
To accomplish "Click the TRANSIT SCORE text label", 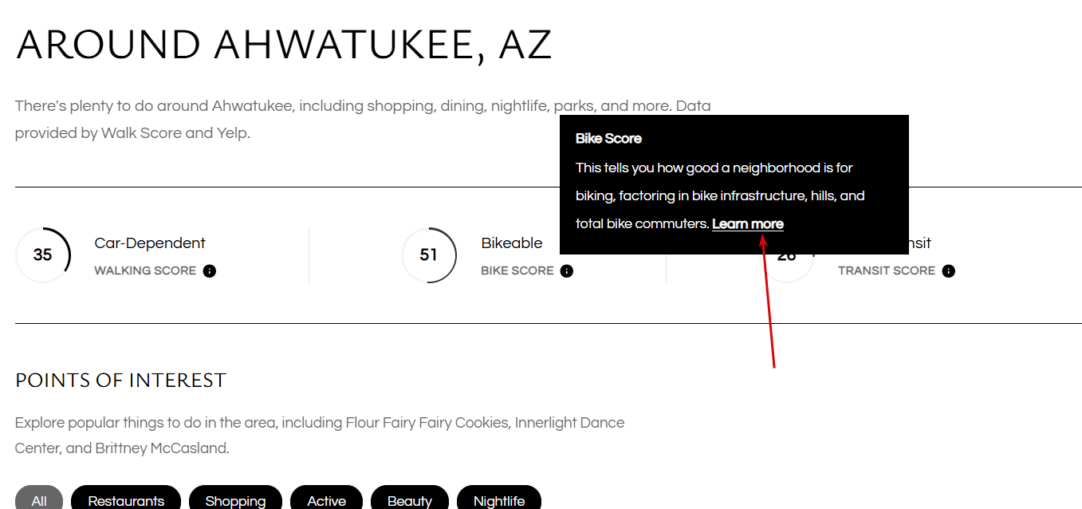I will 887,270.
